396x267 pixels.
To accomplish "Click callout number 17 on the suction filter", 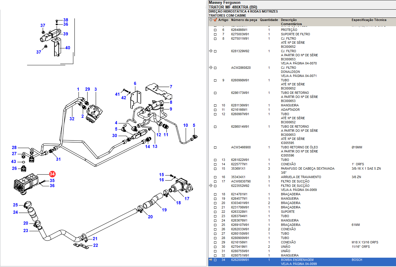I will [187, 199].
